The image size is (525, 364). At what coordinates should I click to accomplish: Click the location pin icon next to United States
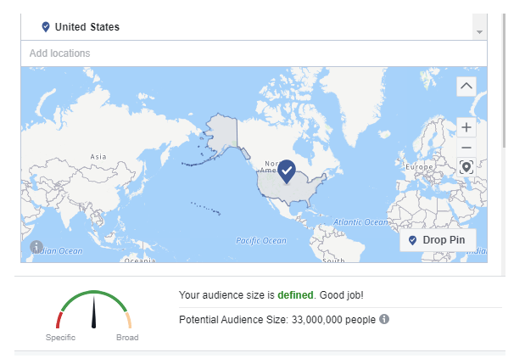point(46,27)
